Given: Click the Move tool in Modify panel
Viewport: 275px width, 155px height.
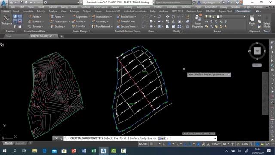Looking at the screenshot, I should pyautogui.click(x=168, y=16).
